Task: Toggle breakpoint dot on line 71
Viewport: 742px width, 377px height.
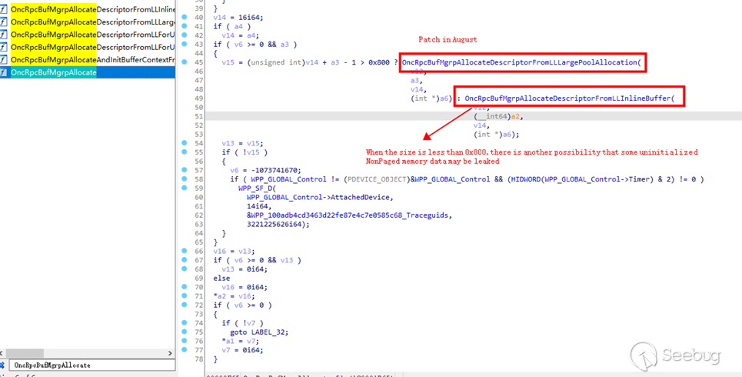Action: pos(184,296)
